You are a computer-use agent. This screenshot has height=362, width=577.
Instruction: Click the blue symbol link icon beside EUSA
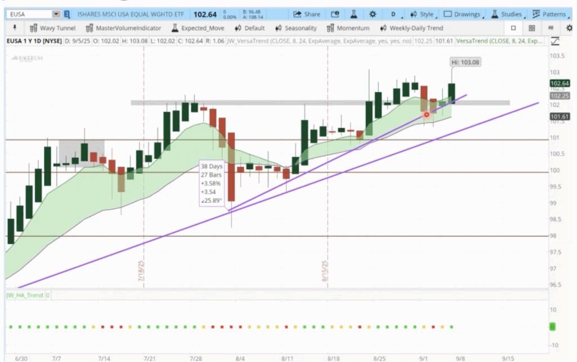(66, 14)
